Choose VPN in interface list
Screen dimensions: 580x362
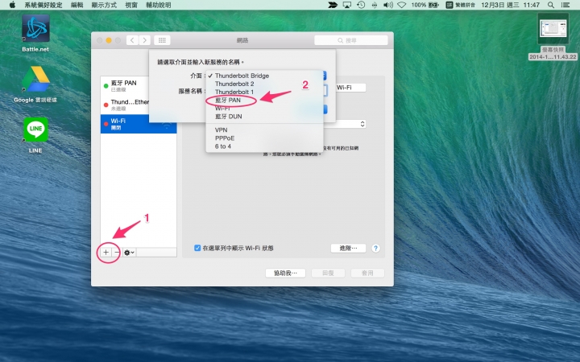[x=264, y=130]
